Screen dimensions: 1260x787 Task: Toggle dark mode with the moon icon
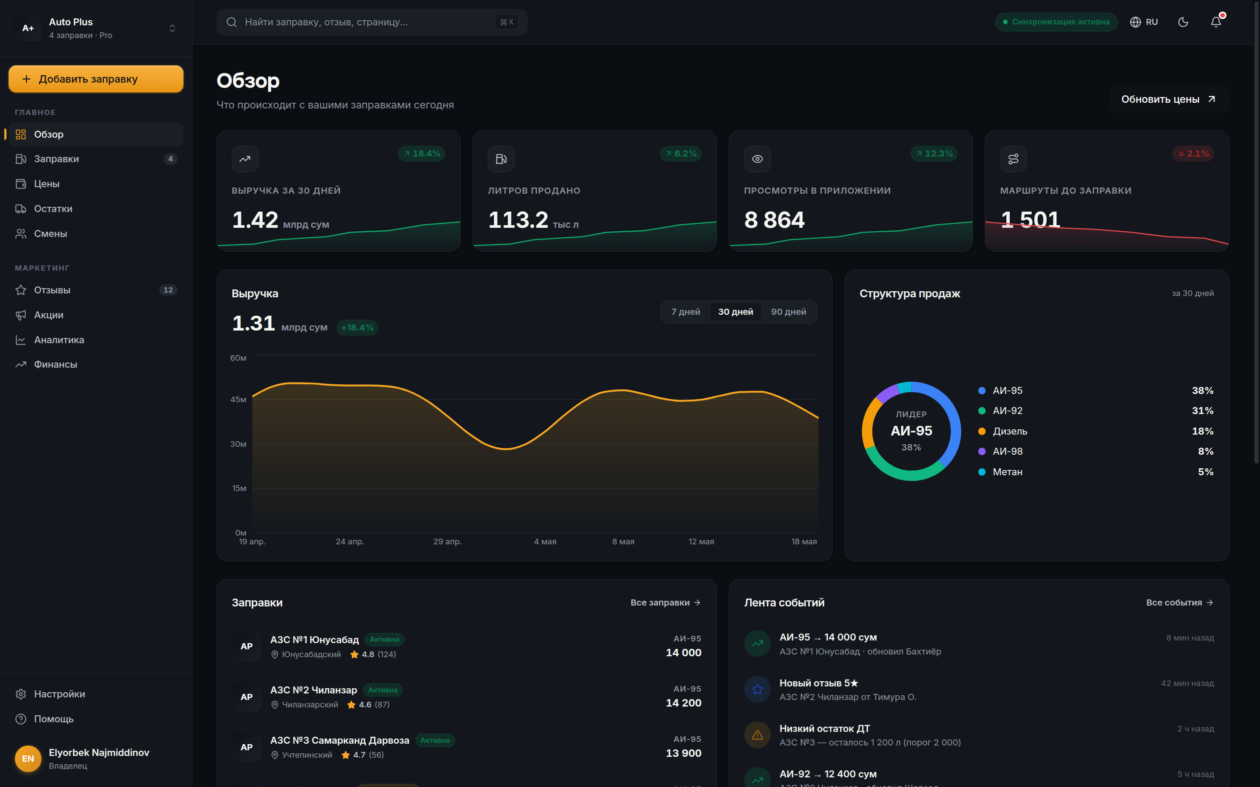pos(1183,22)
